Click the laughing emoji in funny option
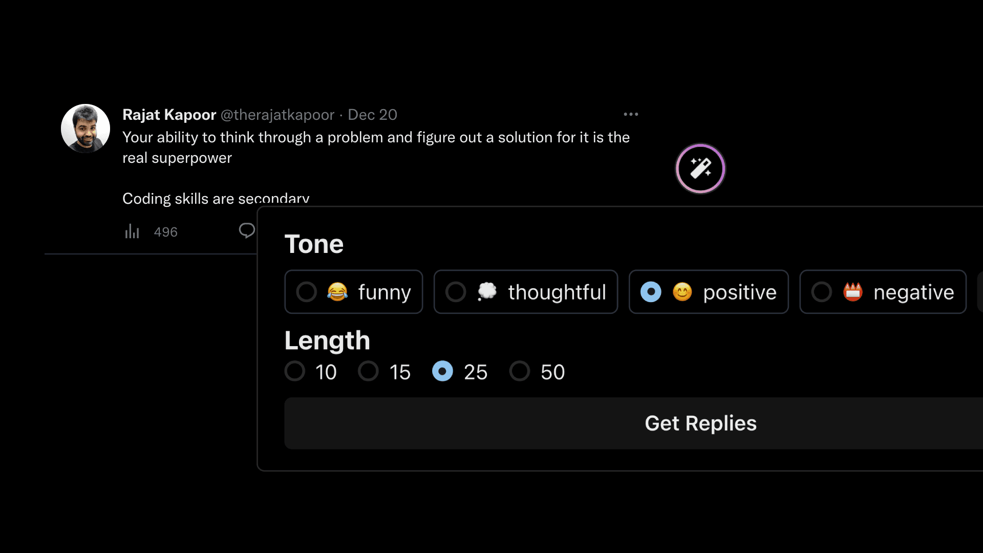 point(337,292)
